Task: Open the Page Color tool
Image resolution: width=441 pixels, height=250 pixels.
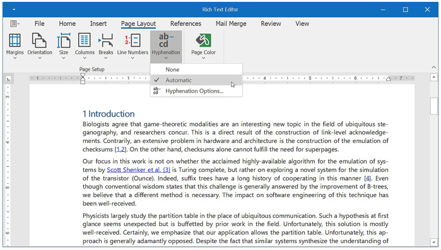Action: point(203,46)
